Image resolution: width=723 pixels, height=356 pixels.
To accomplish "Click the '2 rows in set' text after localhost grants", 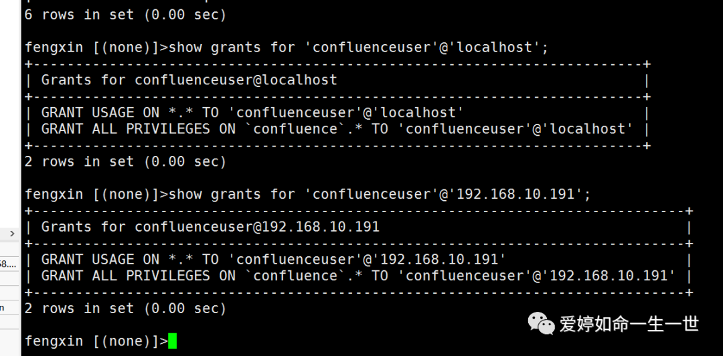I will (125, 161).
